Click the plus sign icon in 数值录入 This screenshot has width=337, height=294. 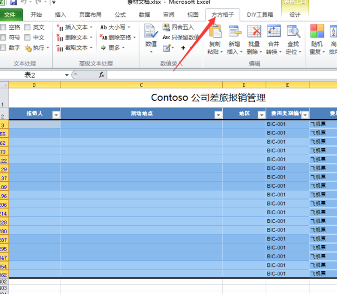coord(183,48)
